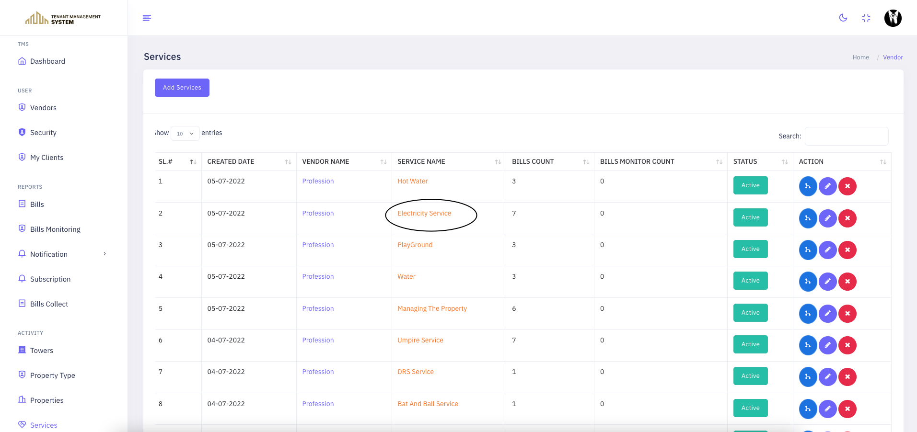This screenshot has height=432, width=917.
Task: Click the purple edit pencil for Electricity Service
Action: pyautogui.click(x=827, y=218)
